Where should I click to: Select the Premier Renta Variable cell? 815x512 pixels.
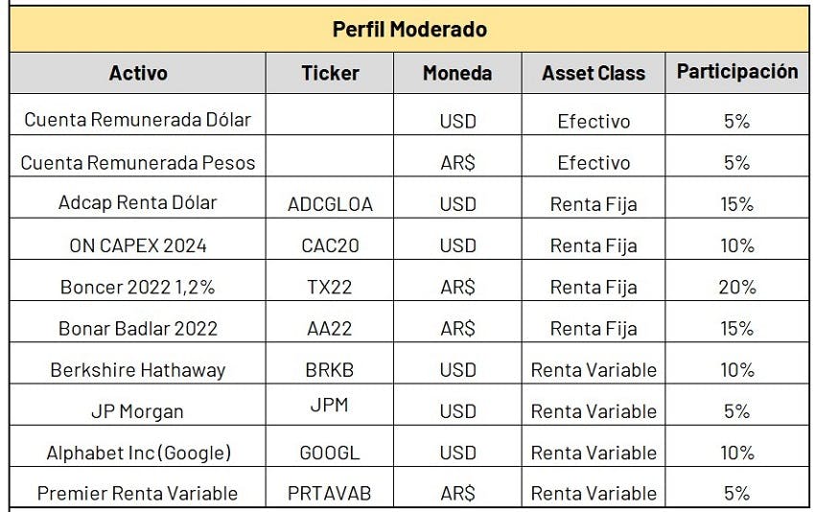click(x=138, y=494)
